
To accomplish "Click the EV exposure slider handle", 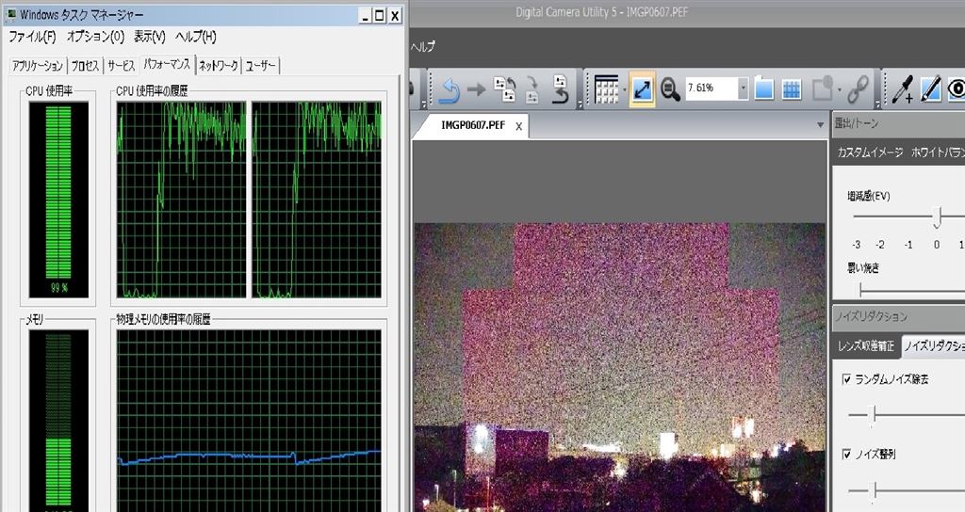I will point(937,217).
